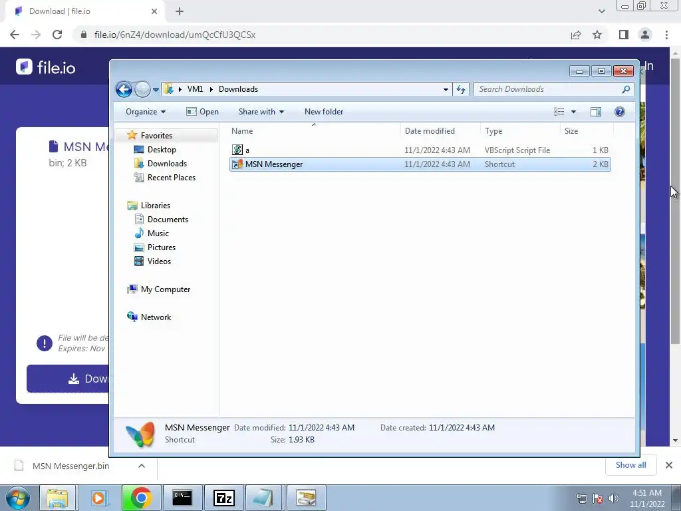Open the Documents library
Viewport: 681px width, 511px height.
168,220
